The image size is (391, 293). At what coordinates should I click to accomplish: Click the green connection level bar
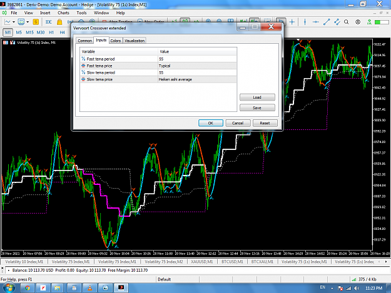[x=381, y=22]
